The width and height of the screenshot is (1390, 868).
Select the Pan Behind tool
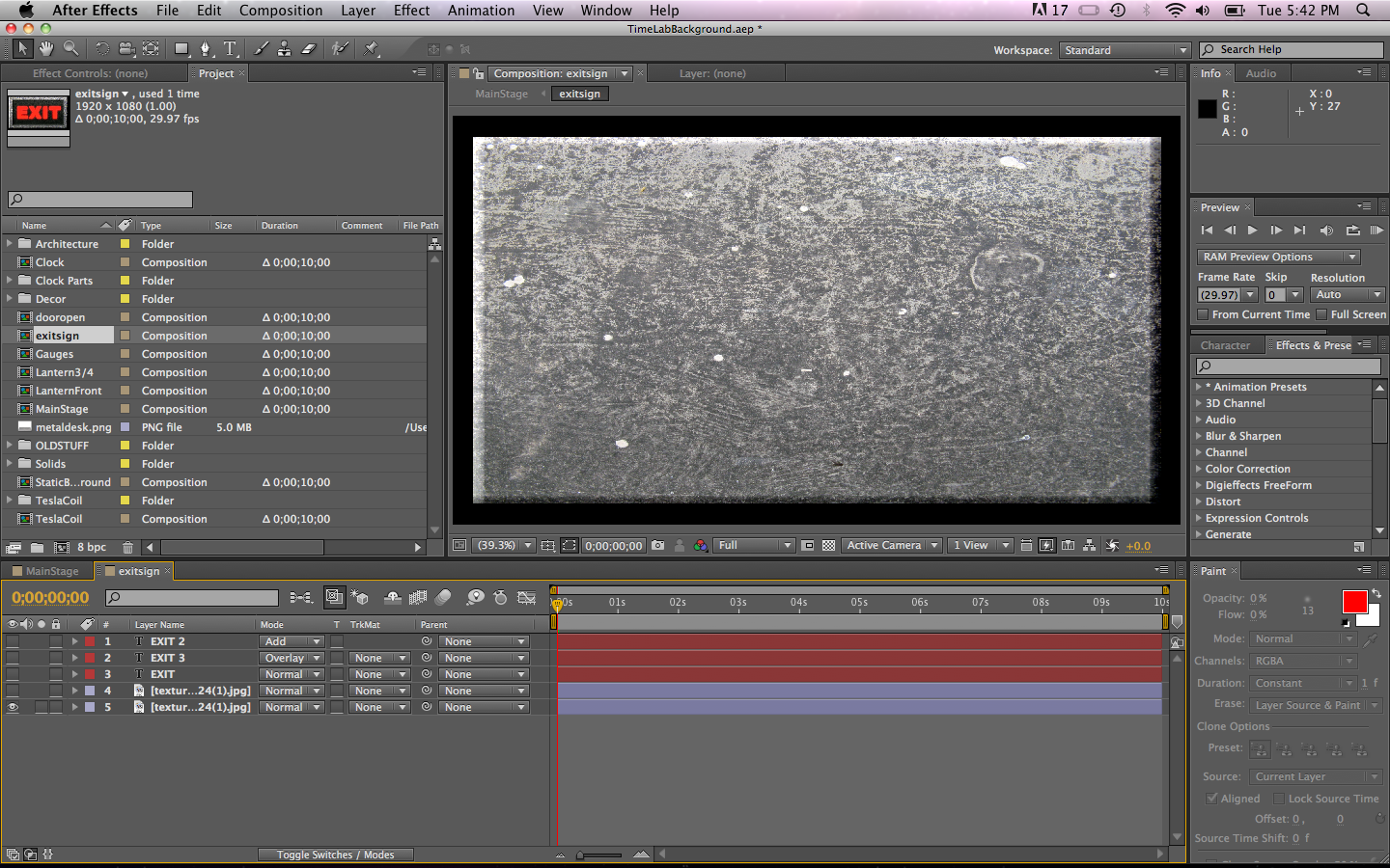152,48
